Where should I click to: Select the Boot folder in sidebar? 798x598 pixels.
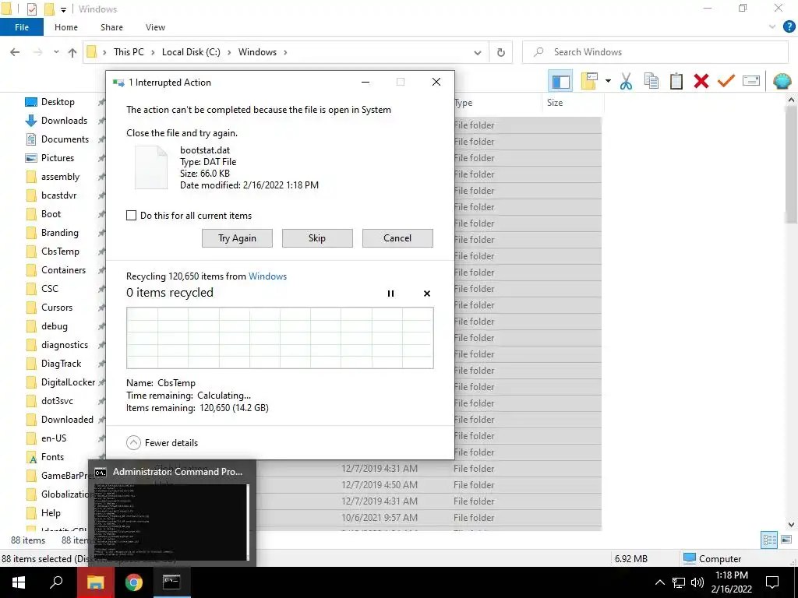click(51, 214)
